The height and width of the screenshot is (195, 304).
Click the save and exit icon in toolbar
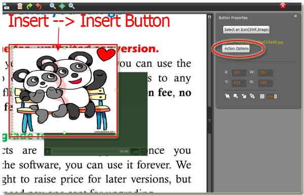pos(7,7)
